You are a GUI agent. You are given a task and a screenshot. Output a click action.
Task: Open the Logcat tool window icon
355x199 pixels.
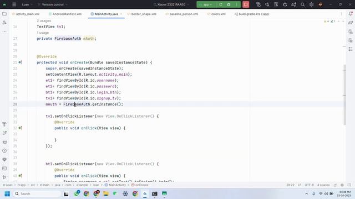click(x=4, y=142)
